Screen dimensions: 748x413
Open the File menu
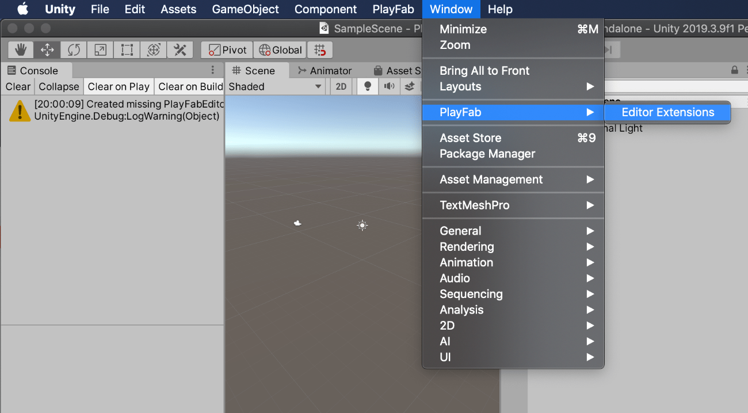tap(100, 9)
